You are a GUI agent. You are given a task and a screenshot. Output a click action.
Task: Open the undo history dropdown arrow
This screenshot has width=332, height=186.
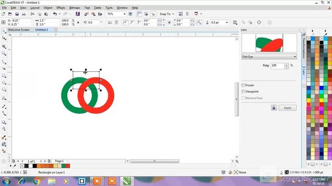point(60,14)
